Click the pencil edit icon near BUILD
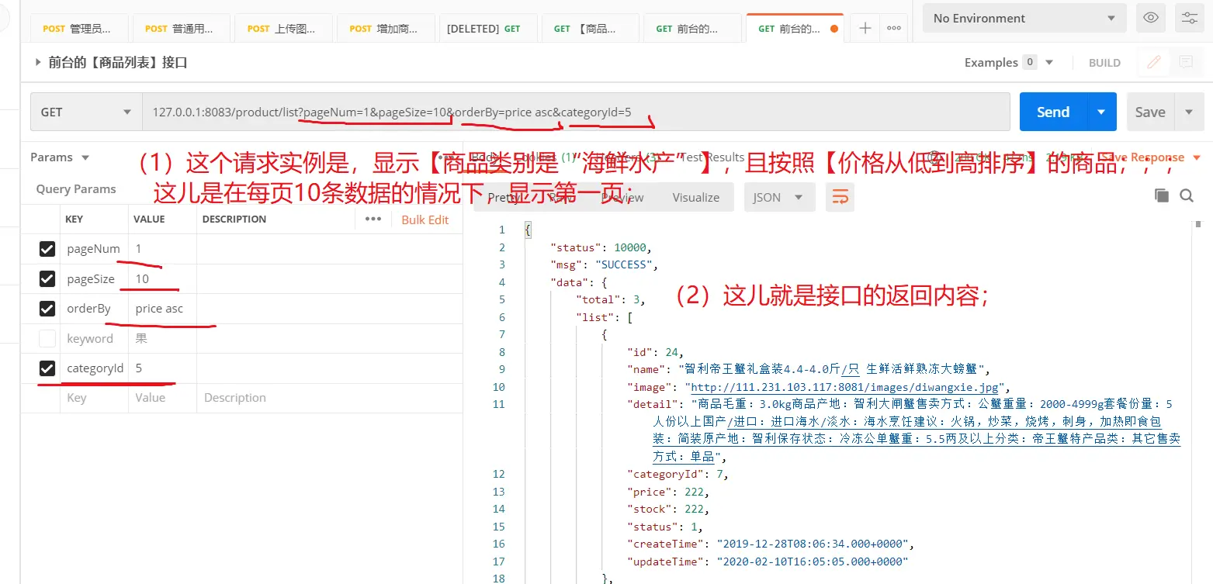1213x584 pixels. pyautogui.click(x=1153, y=62)
